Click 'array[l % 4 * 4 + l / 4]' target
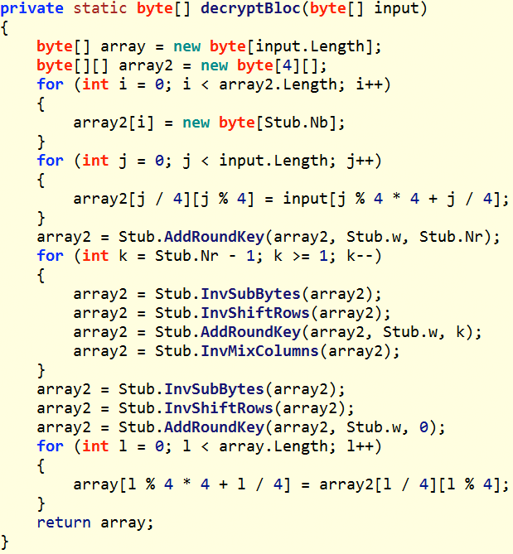This screenshot has height=554, width=513. [182, 484]
